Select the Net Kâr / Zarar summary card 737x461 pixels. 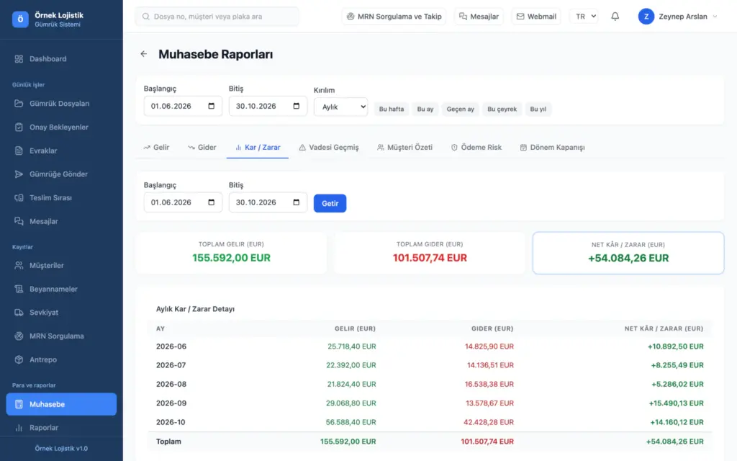pos(628,253)
